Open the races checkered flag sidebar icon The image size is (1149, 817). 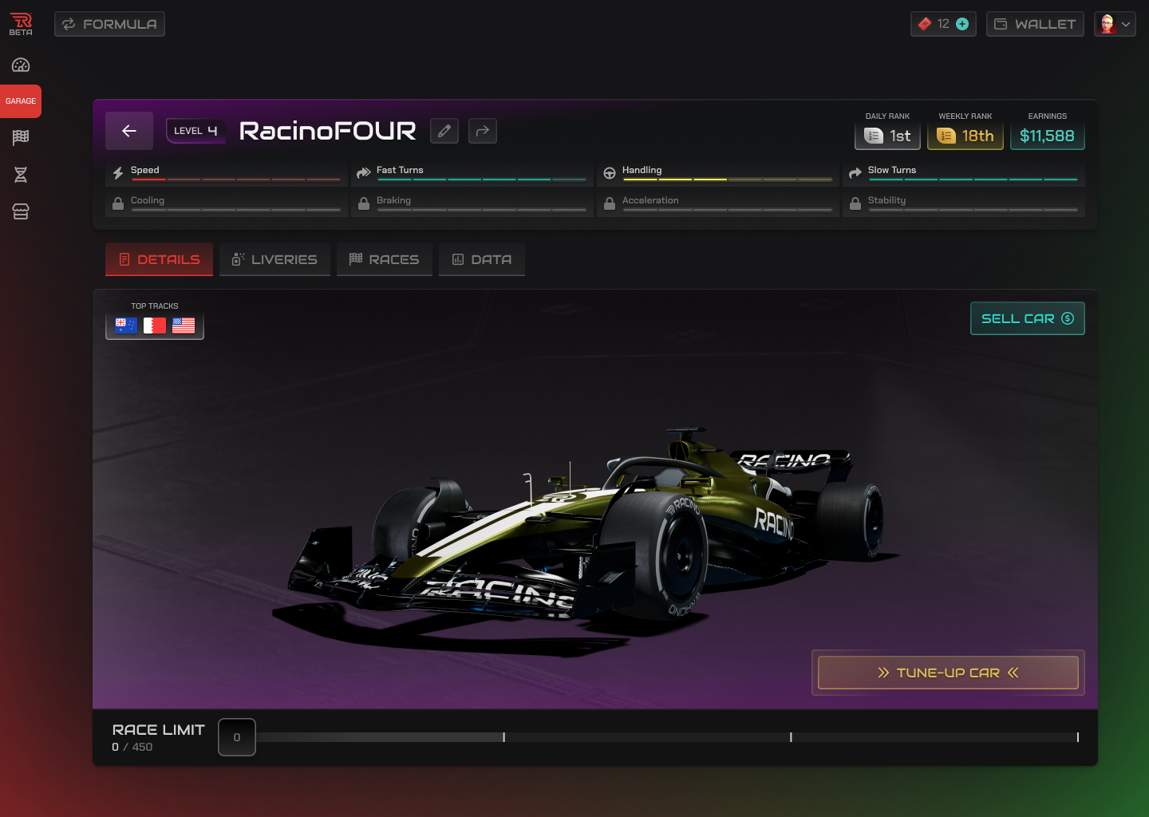(x=21, y=137)
